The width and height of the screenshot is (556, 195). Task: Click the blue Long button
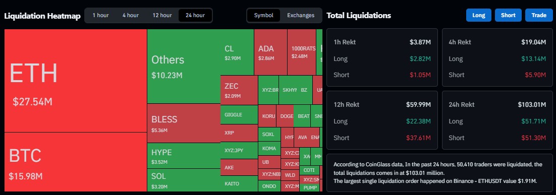point(478,15)
